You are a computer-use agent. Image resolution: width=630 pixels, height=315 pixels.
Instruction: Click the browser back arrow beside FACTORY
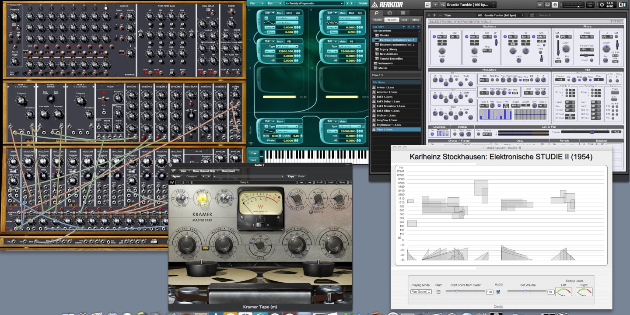[x=409, y=27]
